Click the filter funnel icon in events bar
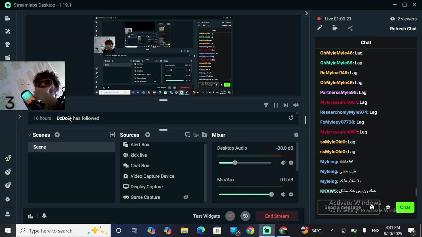The height and width of the screenshot is (237, 422). pos(266,105)
